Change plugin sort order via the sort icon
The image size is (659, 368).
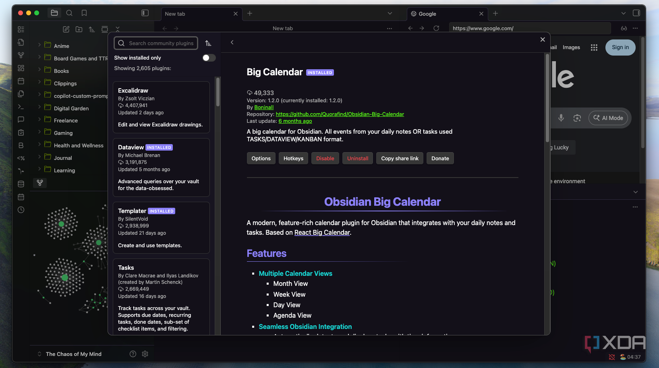tap(208, 43)
